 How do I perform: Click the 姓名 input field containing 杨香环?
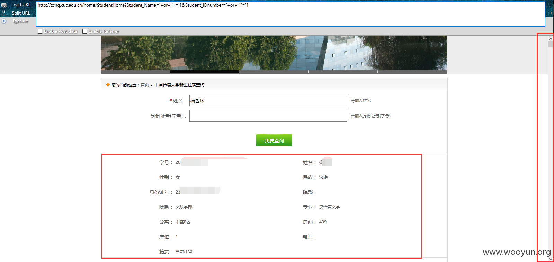(x=268, y=101)
